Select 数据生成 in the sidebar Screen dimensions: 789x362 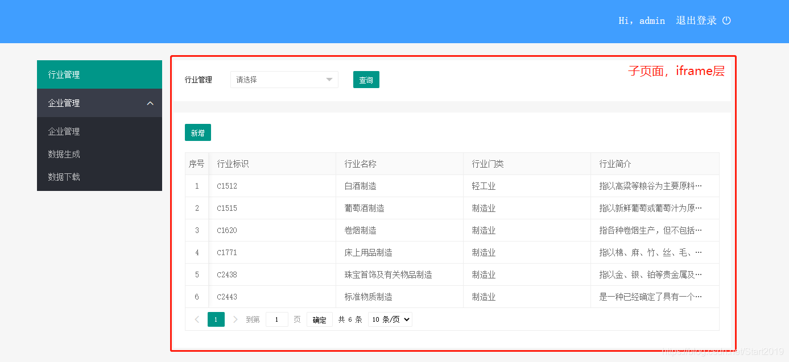(64, 154)
